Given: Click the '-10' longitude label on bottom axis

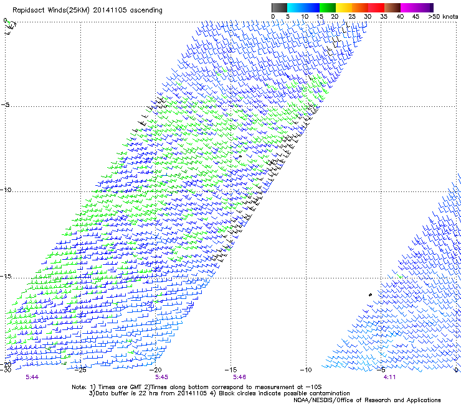Looking at the screenshot, I should pyautogui.click(x=306, y=370).
